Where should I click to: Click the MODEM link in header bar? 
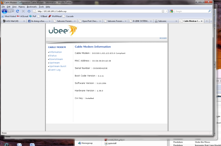tap(163, 38)
